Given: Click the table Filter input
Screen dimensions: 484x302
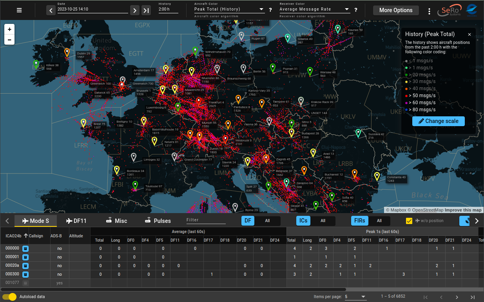Looking at the screenshot, I should pos(206,220).
